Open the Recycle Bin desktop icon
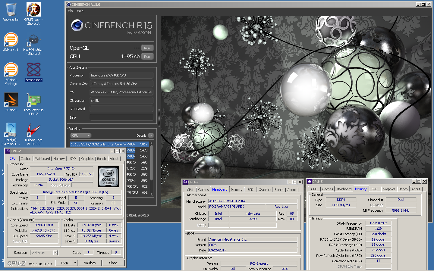 click(11, 12)
